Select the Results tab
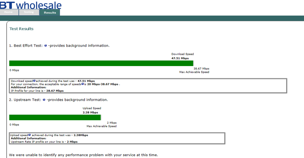304x158 pixels. click(50, 12)
